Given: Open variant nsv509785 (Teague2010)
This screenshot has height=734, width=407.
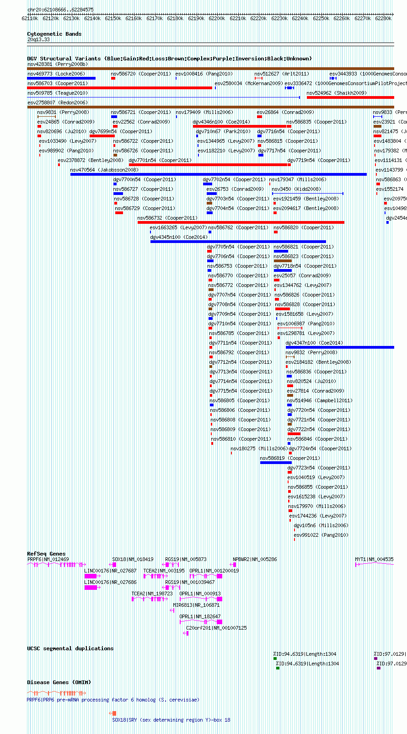Looking at the screenshot, I should tap(58, 93).
